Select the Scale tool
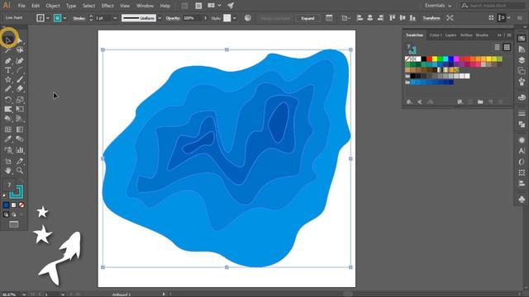Screen dimensions: 529x297 point(20,99)
